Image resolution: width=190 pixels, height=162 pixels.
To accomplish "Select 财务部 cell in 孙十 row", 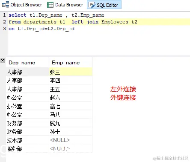I will (27, 131).
